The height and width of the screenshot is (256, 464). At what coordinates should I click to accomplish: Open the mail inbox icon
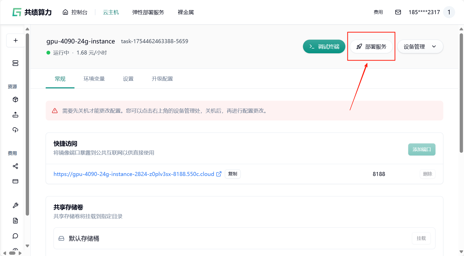(398, 12)
